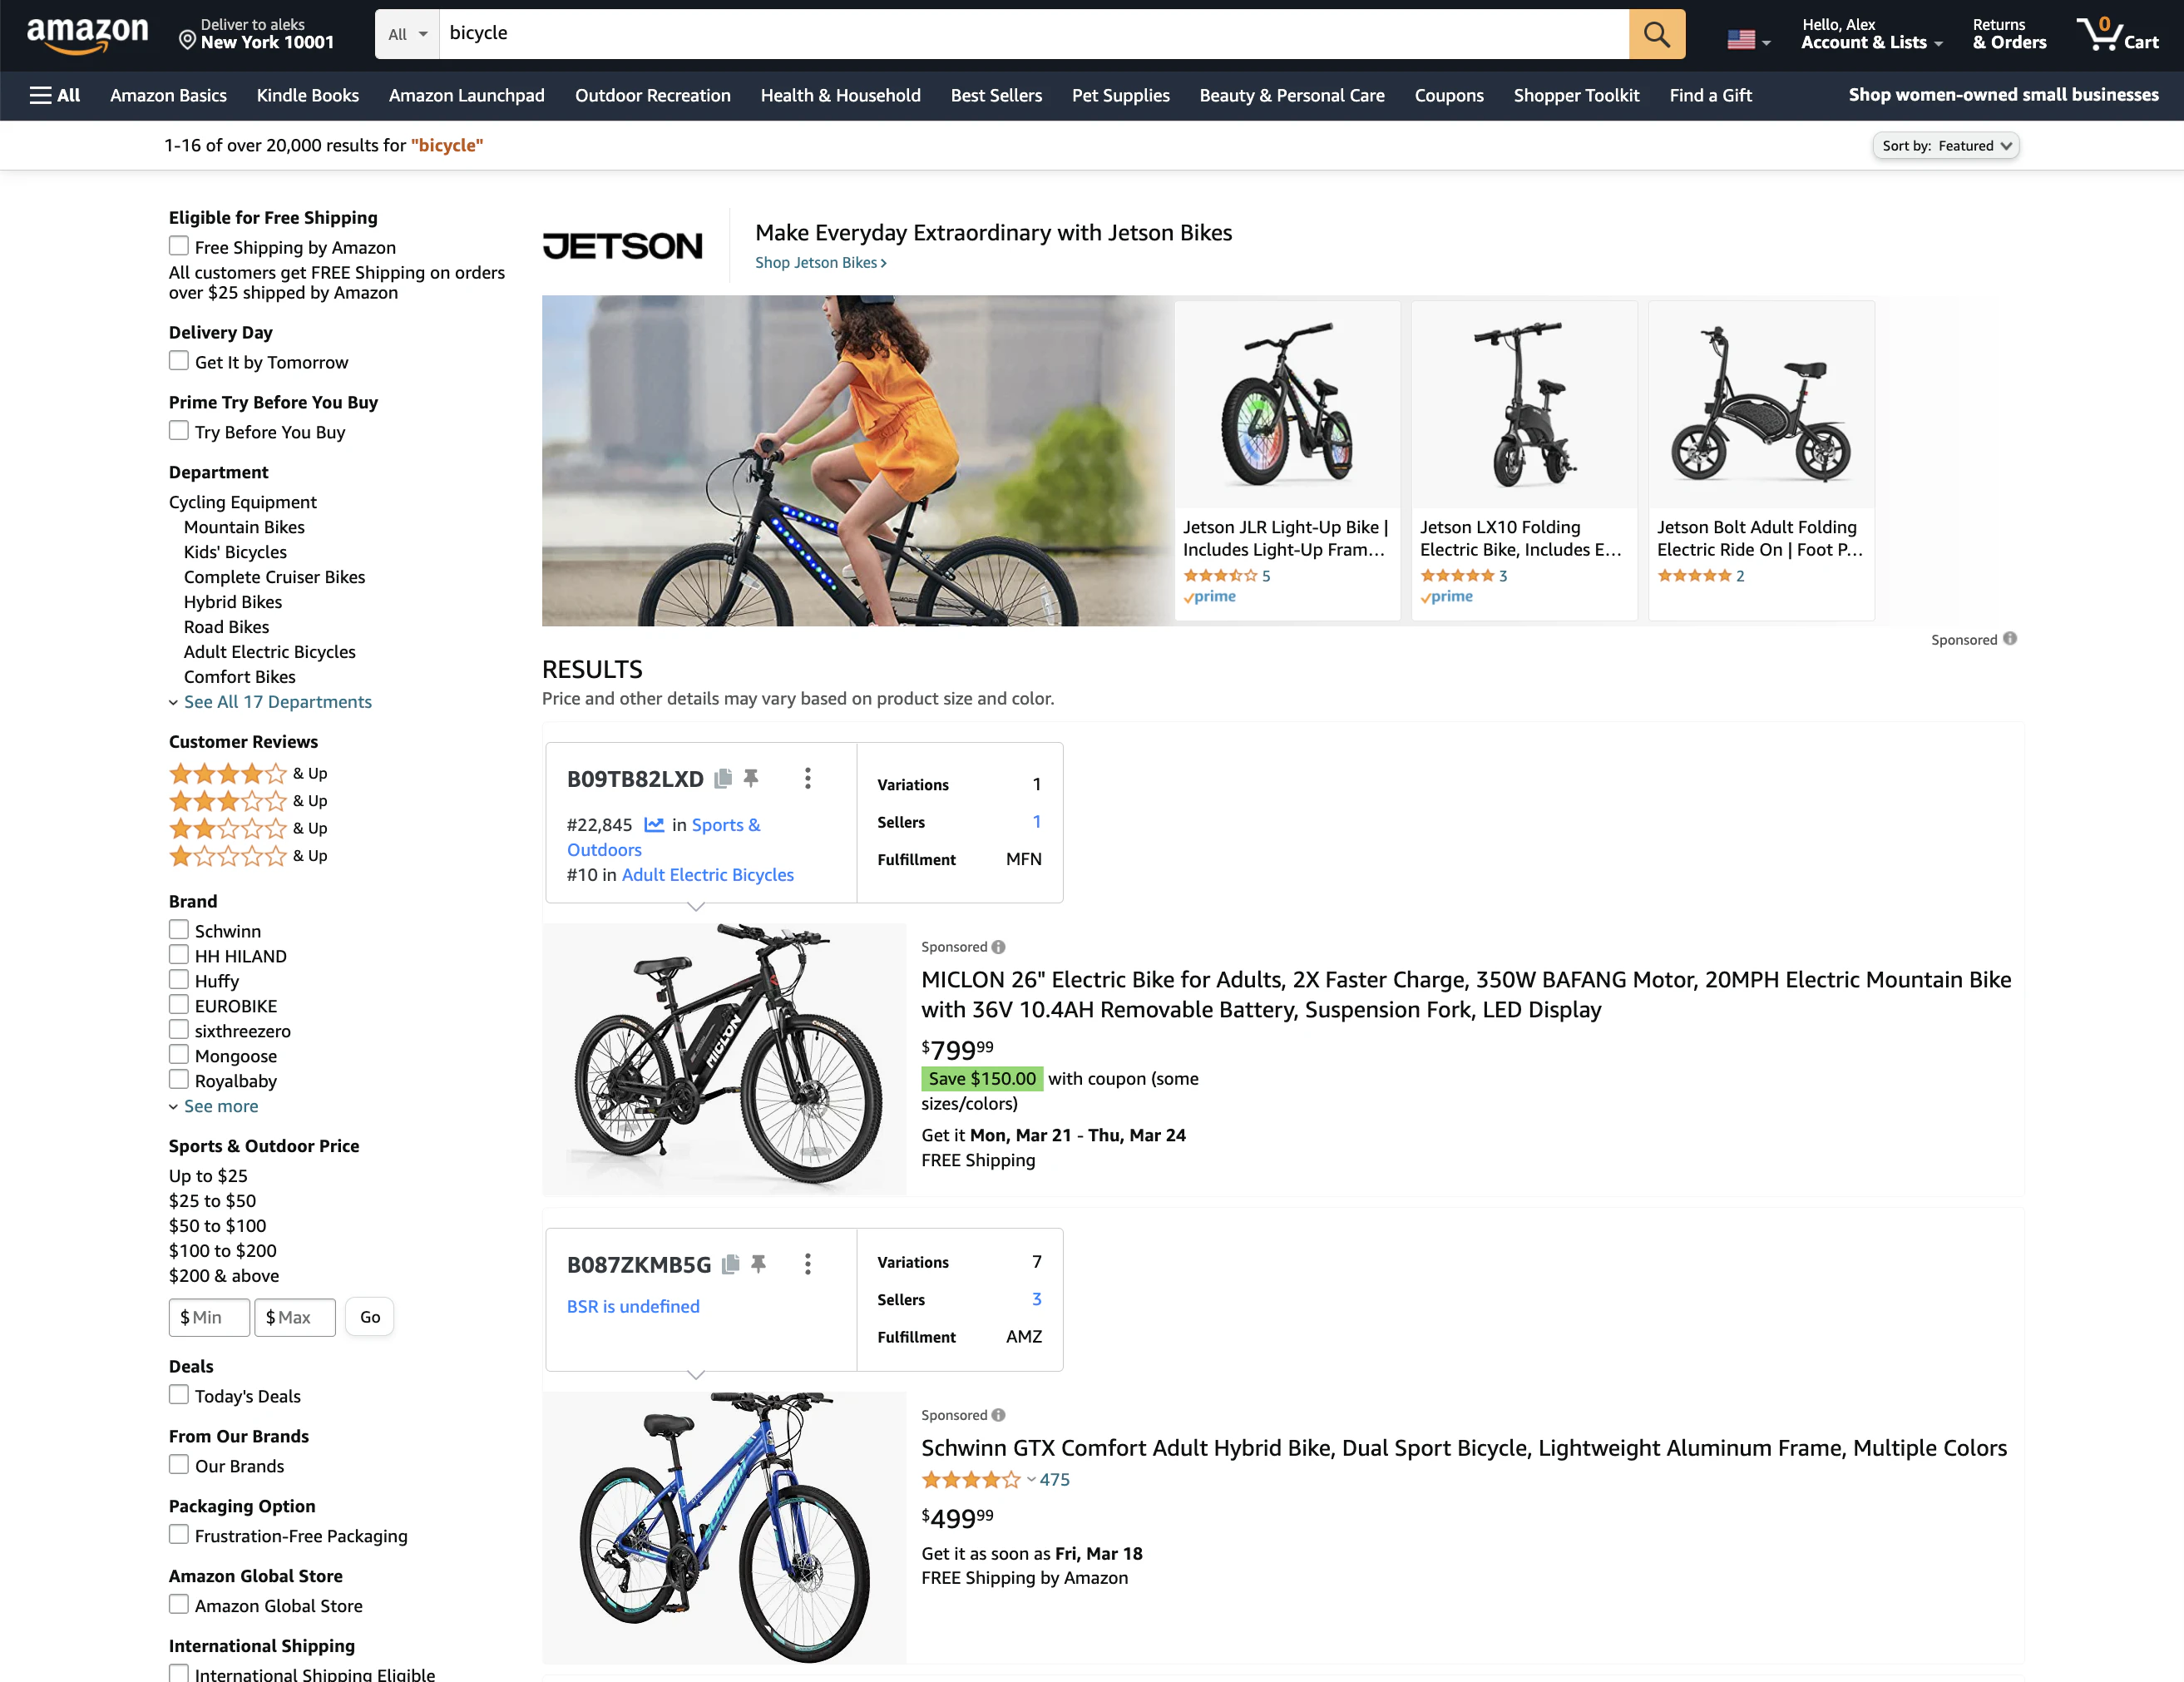Viewport: 2184px width, 1682px height.
Task: Open Jetson Bolt Adult Folding product thumbnail
Action: point(1761,404)
